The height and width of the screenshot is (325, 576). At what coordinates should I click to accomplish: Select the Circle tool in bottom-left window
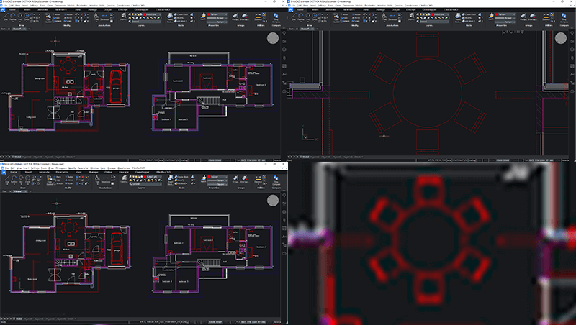27,178
